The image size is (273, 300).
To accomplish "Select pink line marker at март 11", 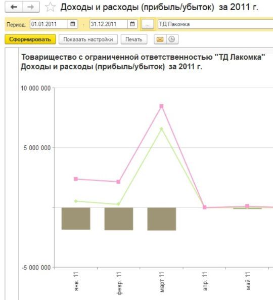I will coord(162,106).
